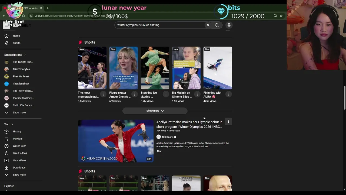346x195 pixels.
Task: Start voice search with microphone icon
Action: 229,25
